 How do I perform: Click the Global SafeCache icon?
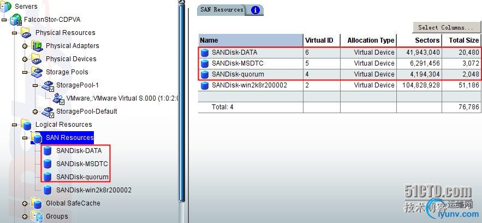(37, 204)
